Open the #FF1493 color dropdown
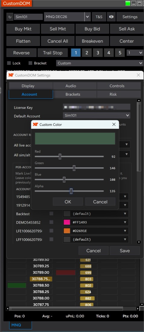The height and width of the screenshot is (332, 144). tap(96, 222)
